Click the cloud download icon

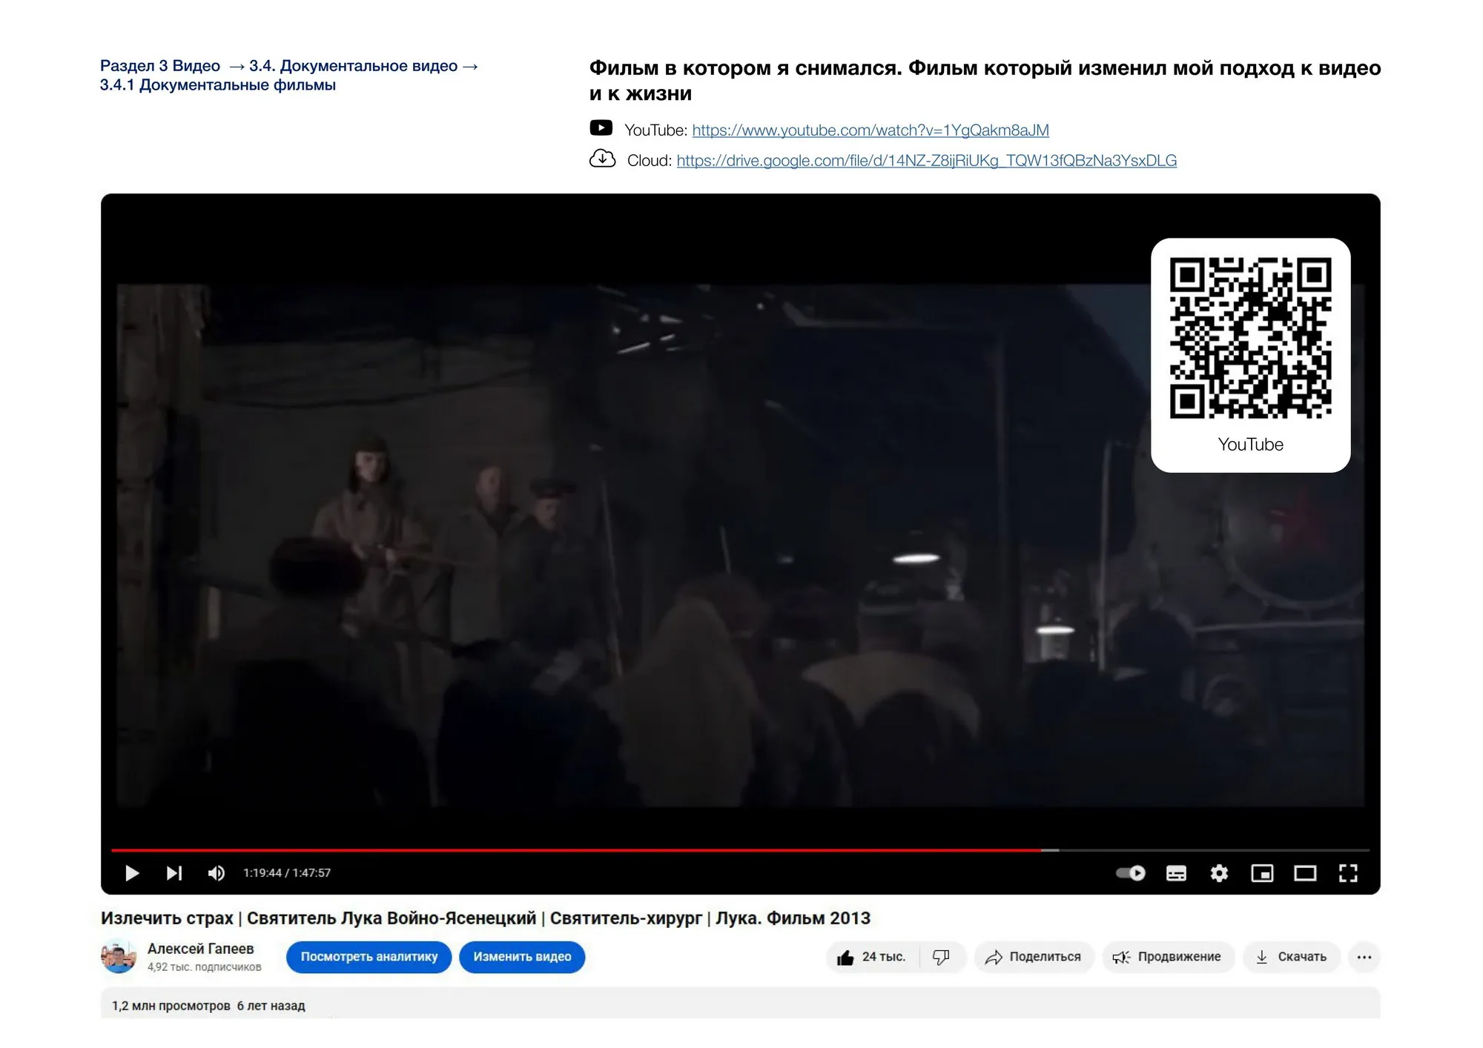click(x=602, y=159)
